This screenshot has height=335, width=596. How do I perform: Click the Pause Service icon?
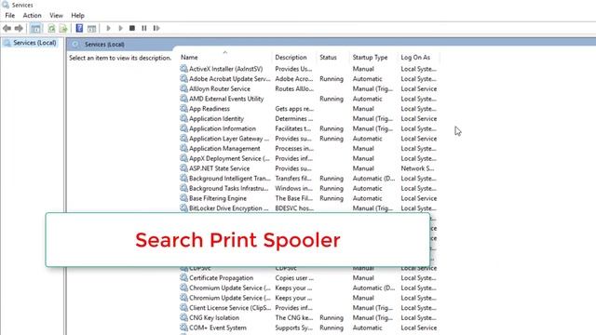point(144,28)
